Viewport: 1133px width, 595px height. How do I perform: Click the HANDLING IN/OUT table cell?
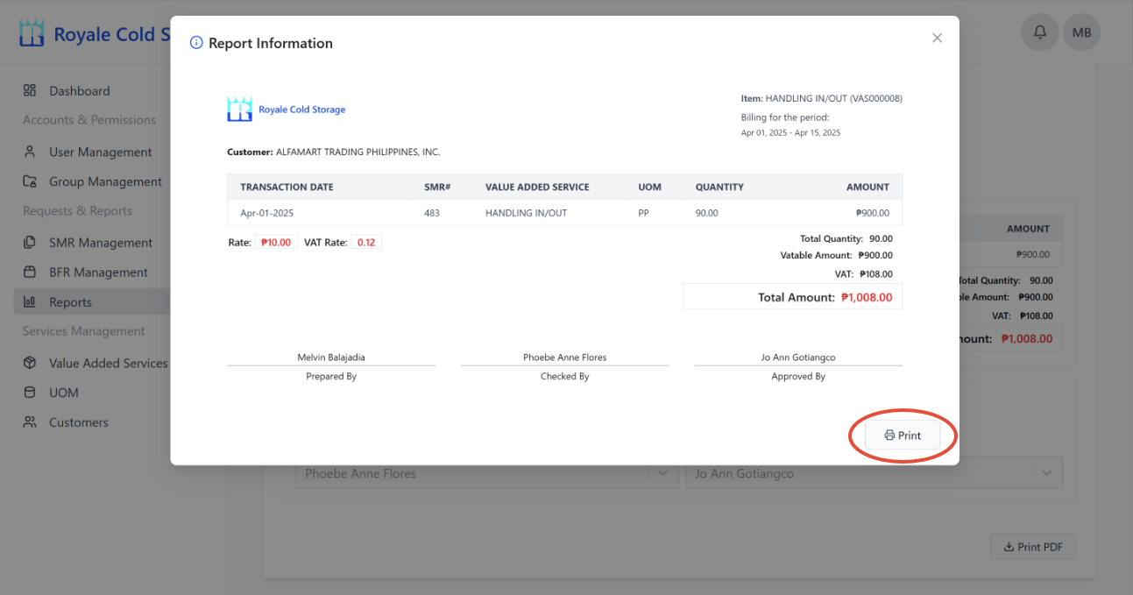click(528, 213)
